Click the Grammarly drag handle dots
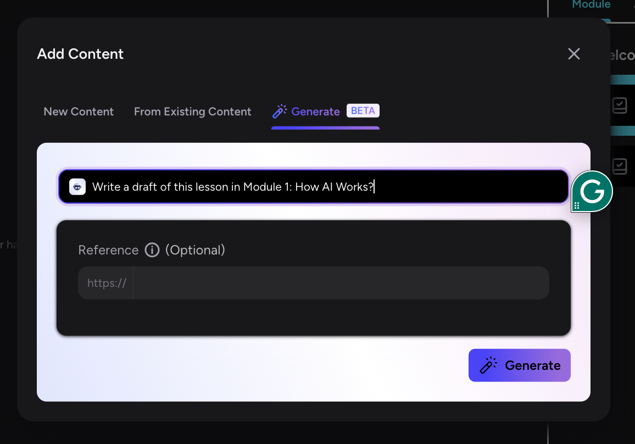Viewport: 635px width, 444px height. point(577,206)
